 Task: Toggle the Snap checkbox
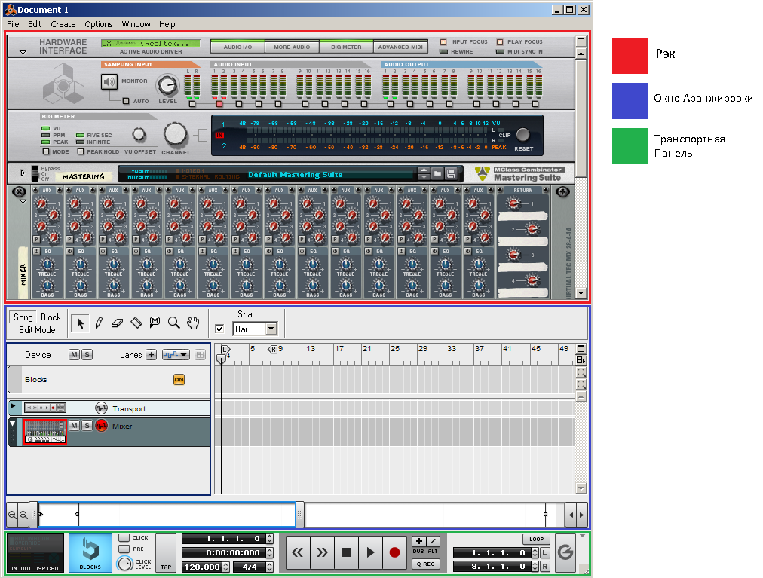(219, 329)
